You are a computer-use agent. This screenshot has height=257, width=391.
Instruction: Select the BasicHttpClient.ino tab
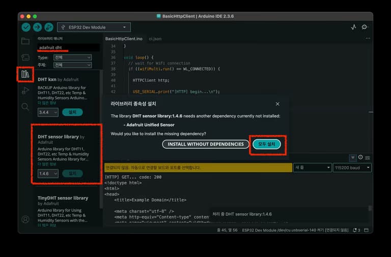124,39
